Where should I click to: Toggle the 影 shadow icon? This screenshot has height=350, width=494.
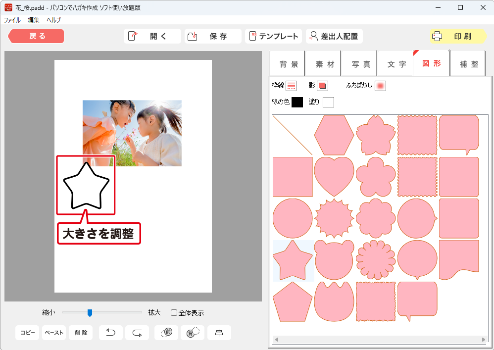(322, 86)
